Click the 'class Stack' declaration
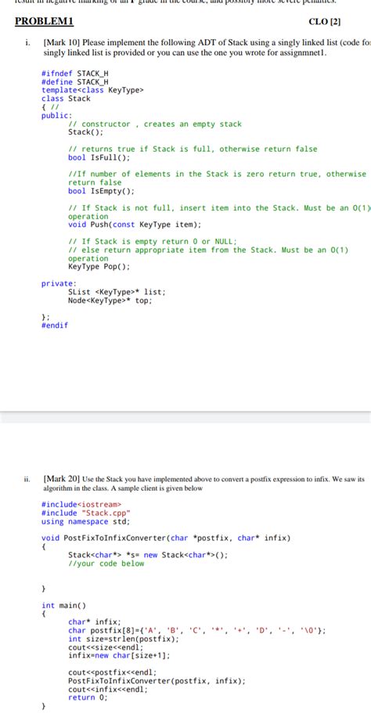 66,98
